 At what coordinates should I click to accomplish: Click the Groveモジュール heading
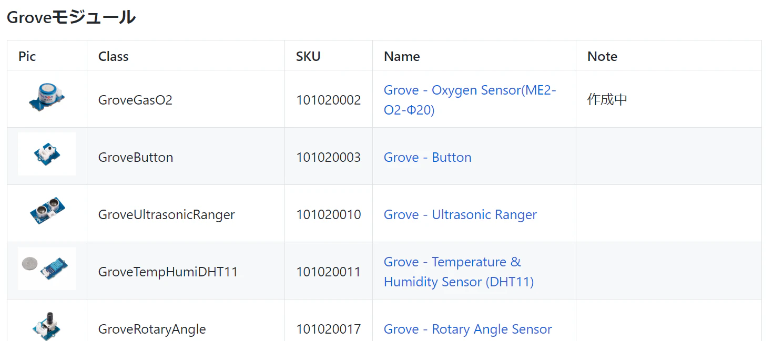click(71, 17)
